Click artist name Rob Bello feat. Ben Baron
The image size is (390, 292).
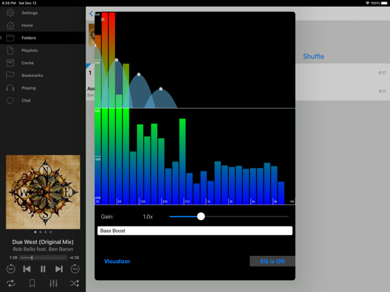click(43, 249)
